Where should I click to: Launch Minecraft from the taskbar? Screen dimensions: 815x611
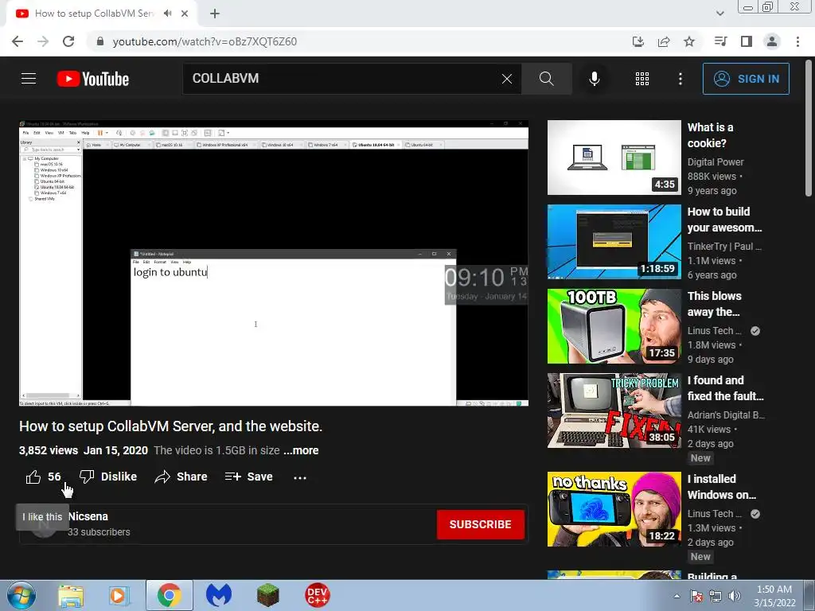(268, 595)
